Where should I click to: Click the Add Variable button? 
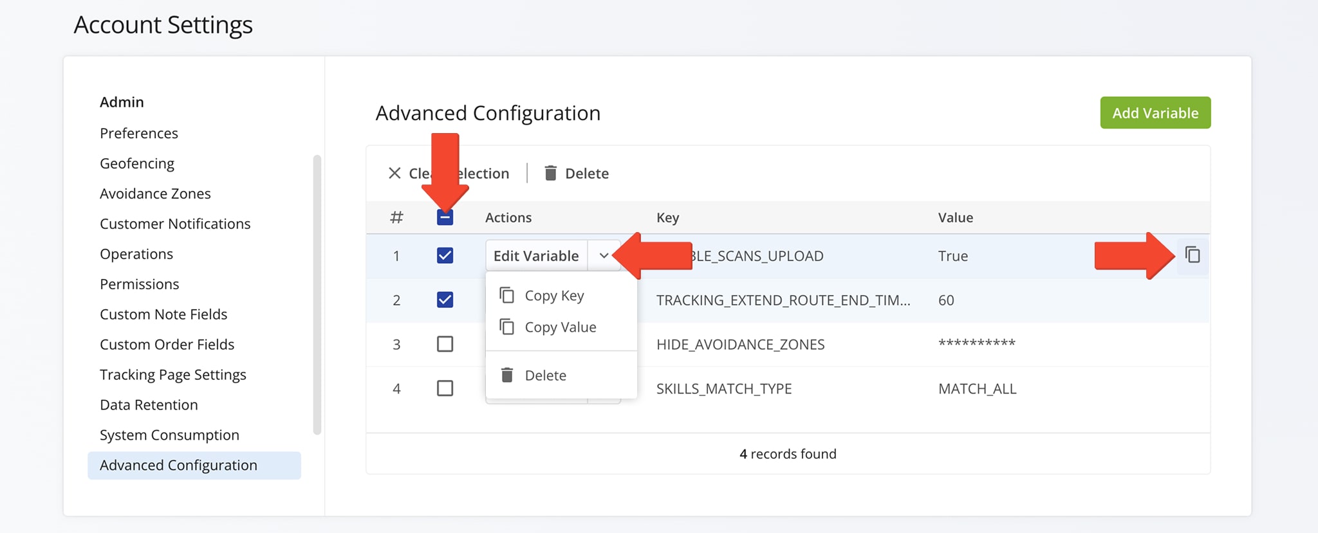tap(1155, 113)
